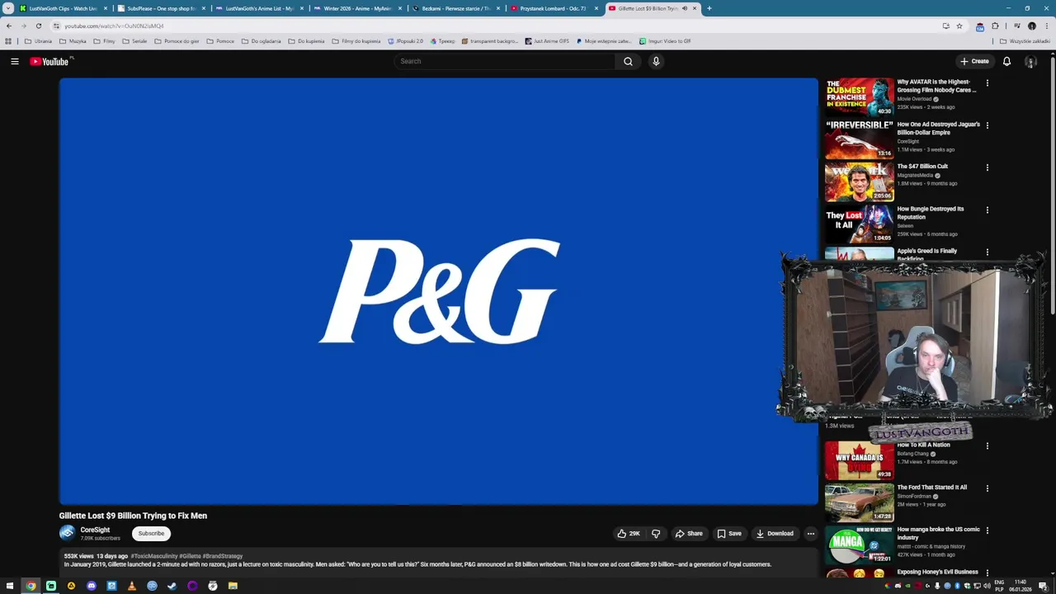Mute the Gillette tab via speaker icon

point(684,8)
